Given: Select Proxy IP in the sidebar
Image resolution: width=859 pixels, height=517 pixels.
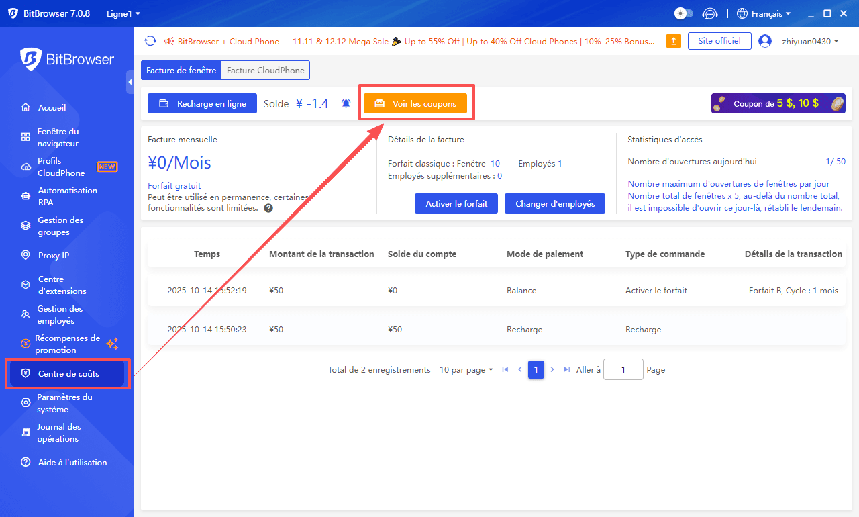Looking at the screenshot, I should [x=57, y=255].
